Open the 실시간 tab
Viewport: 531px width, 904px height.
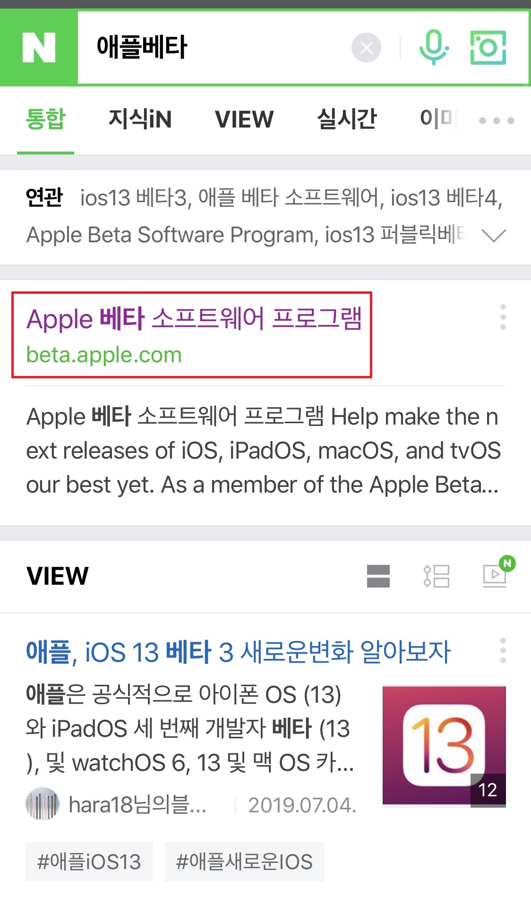[347, 119]
